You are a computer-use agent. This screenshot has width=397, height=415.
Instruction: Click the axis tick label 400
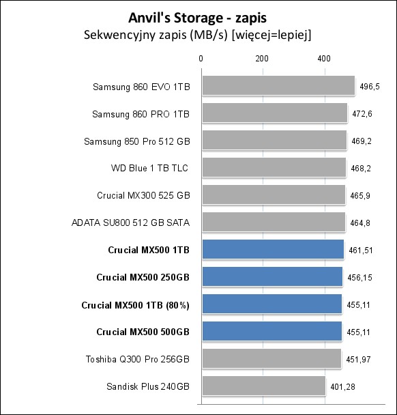324,59
